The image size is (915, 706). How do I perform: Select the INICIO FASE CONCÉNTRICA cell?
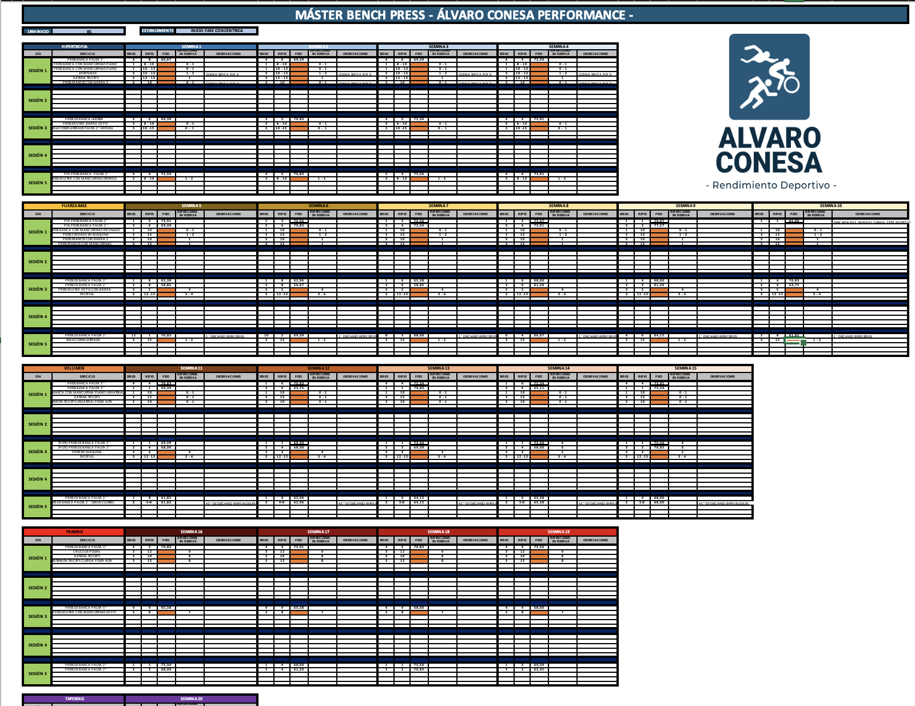click(217, 31)
